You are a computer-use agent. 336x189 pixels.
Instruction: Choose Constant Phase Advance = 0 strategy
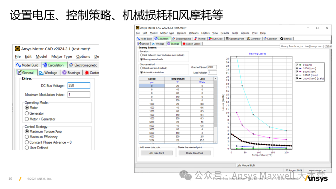pyautogui.click(x=27, y=142)
